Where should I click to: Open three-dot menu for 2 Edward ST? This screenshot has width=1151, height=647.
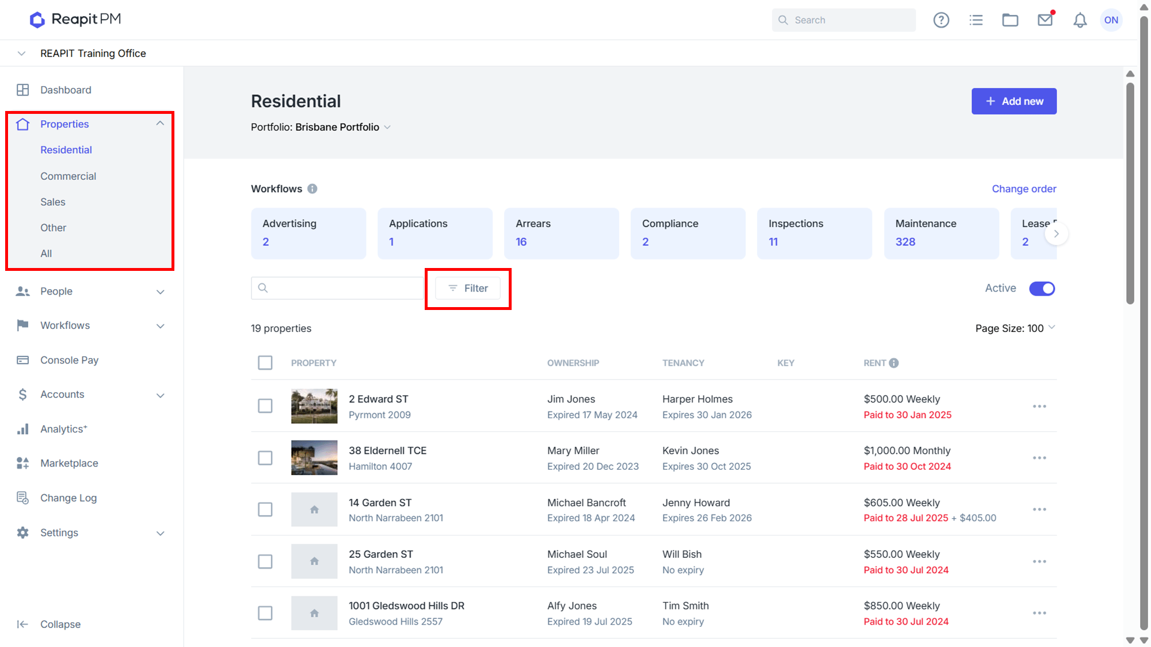pyautogui.click(x=1039, y=406)
